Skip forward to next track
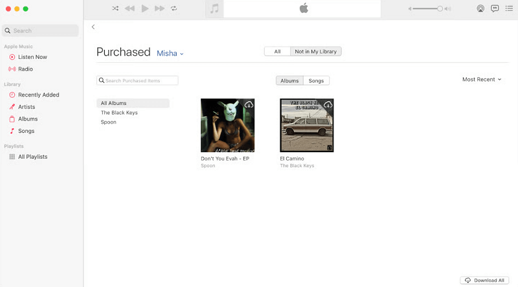This screenshot has width=518, height=287. 159,8
